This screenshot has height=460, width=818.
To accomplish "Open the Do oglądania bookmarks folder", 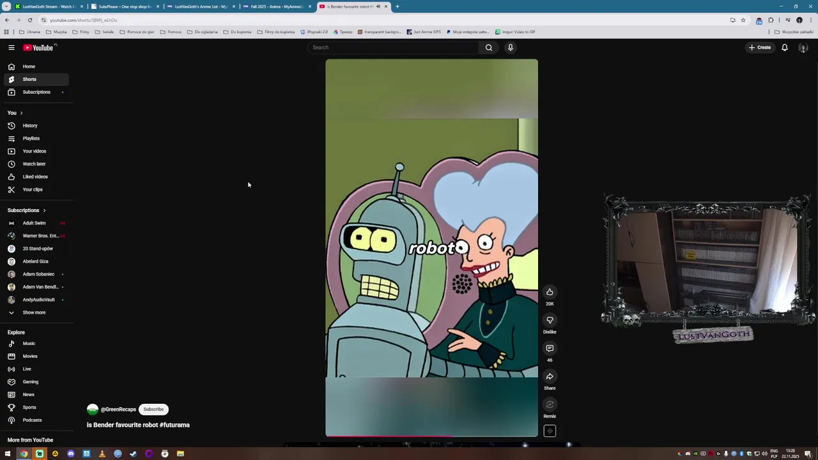I will pyautogui.click(x=203, y=32).
